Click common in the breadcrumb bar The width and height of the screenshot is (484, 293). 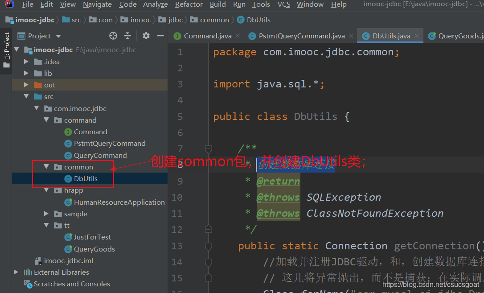214,20
